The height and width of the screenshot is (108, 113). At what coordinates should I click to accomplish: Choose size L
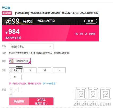(59, 70)
